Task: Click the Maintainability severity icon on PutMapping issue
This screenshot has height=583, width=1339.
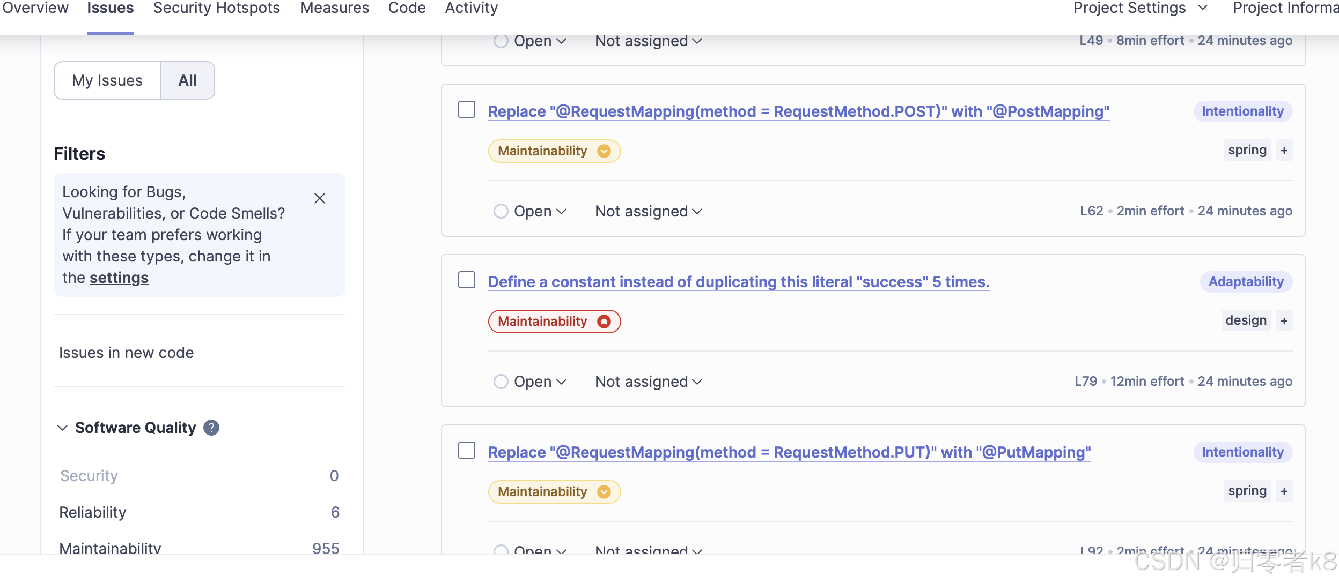Action: 604,491
